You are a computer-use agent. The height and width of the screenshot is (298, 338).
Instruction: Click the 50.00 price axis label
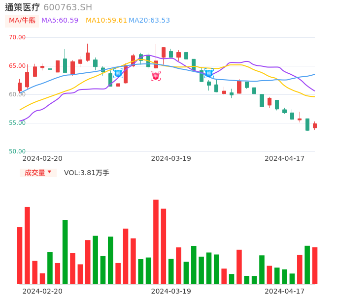[17, 151]
